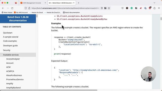Open the first Hands-On.Cloud bookmark
The image size is (162, 91).
(36, 12)
